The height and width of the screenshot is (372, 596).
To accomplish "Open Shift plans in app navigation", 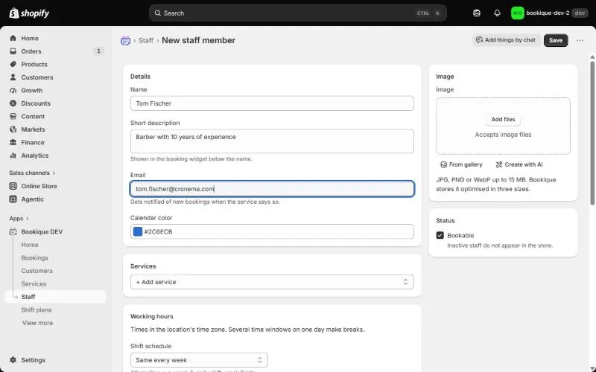I will point(37,310).
